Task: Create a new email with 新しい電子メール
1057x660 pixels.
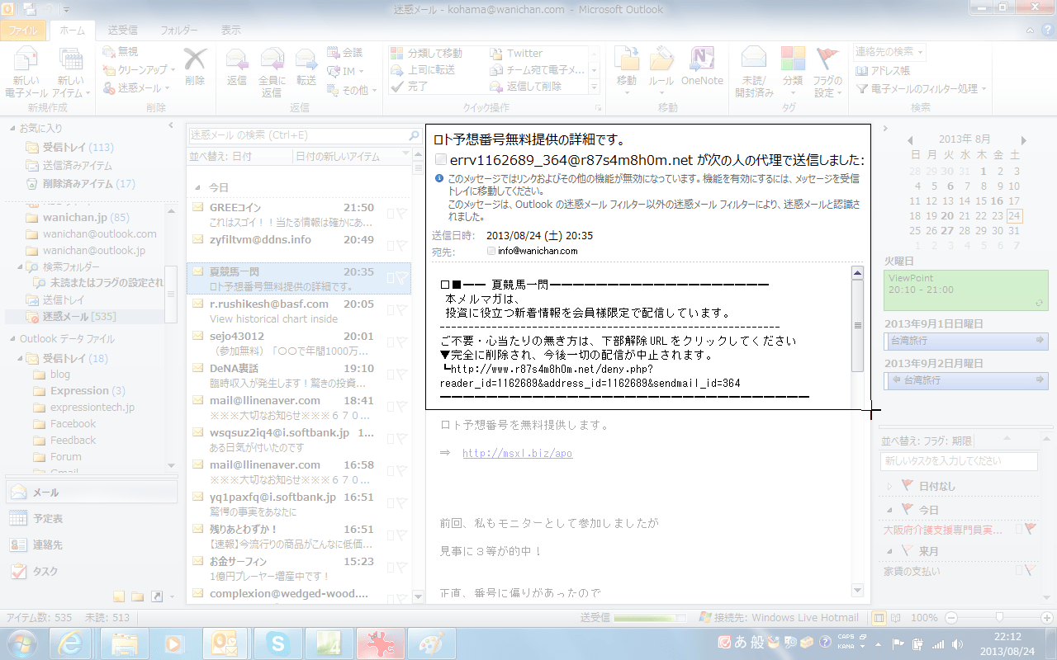Action: point(26,73)
